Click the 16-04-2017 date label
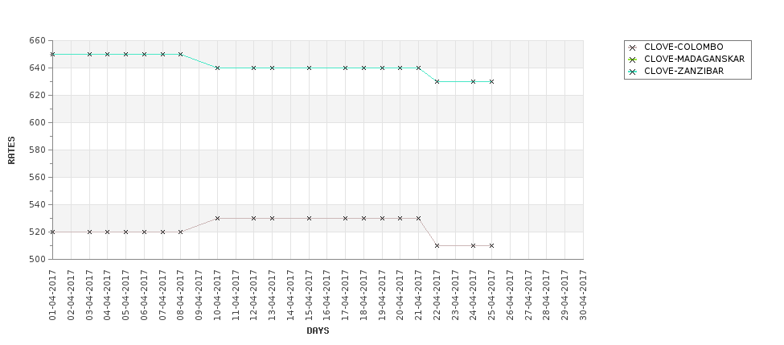784x345 pixels. (x=327, y=295)
